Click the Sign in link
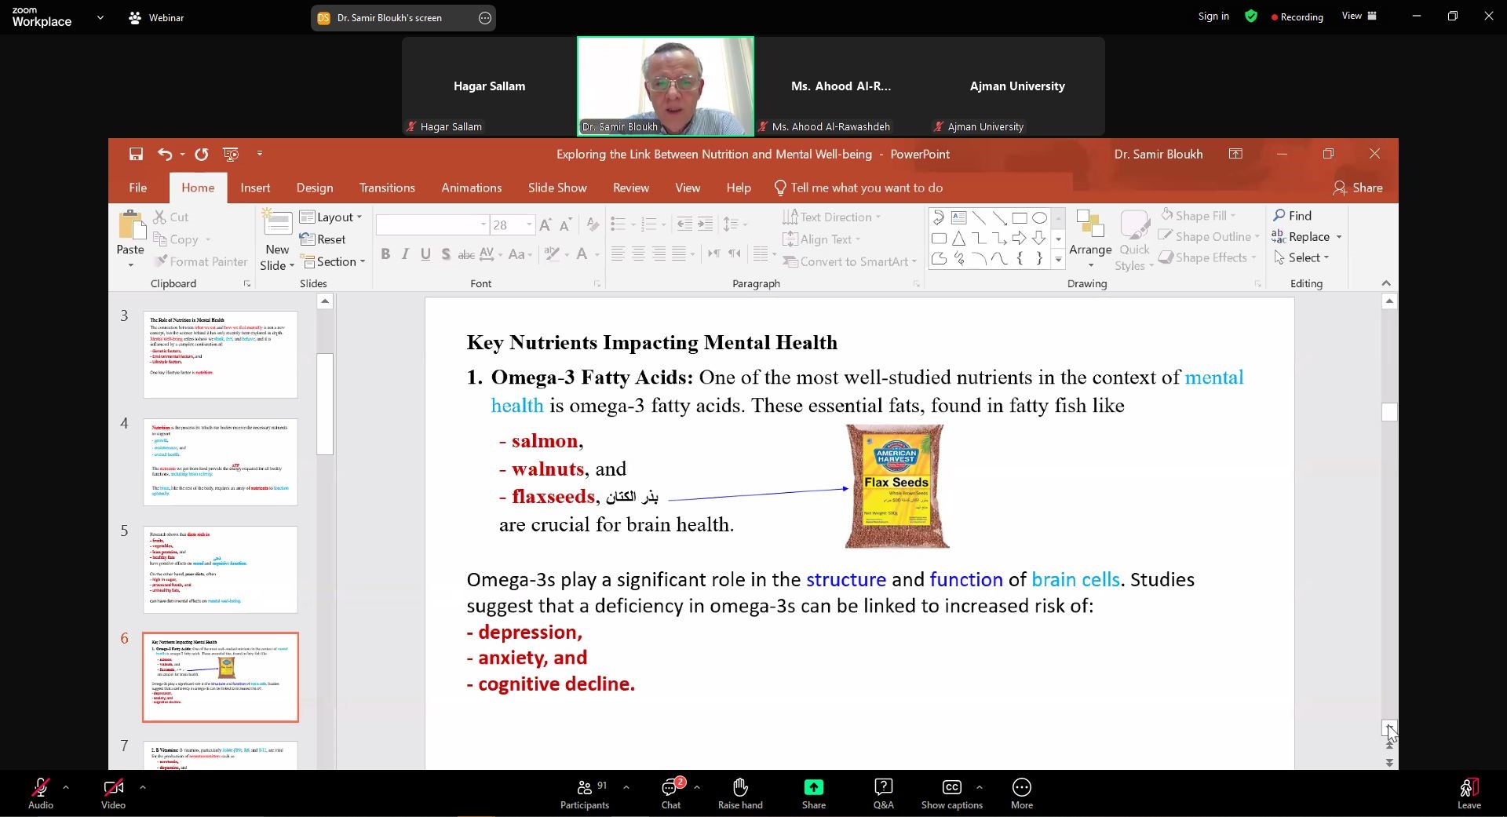Viewport: 1507px width, 817px height. click(x=1213, y=16)
